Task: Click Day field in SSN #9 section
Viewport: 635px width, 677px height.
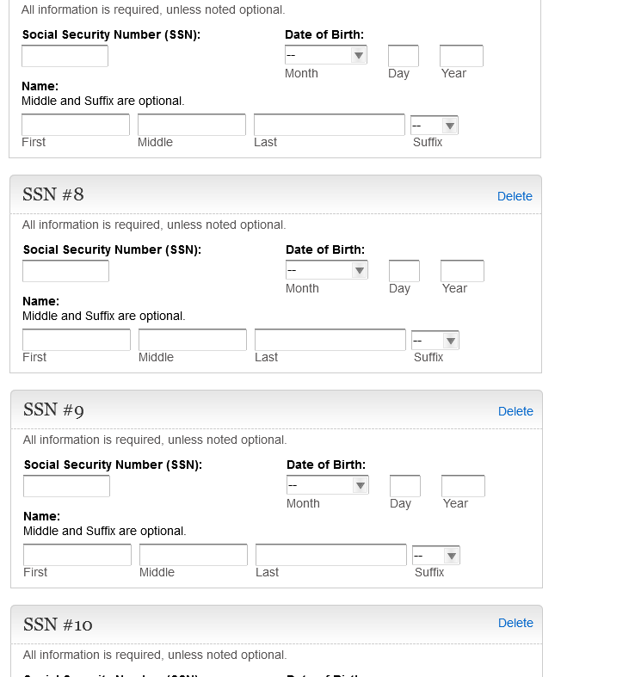Action: click(405, 486)
